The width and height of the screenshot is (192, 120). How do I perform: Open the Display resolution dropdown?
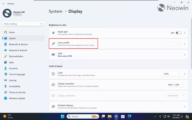click(176, 85)
